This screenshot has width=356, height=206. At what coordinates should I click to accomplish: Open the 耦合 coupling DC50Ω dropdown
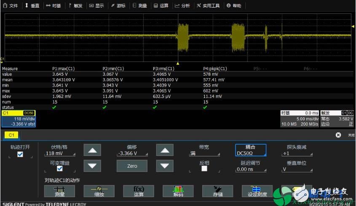pyautogui.click(x=250, y=151)
